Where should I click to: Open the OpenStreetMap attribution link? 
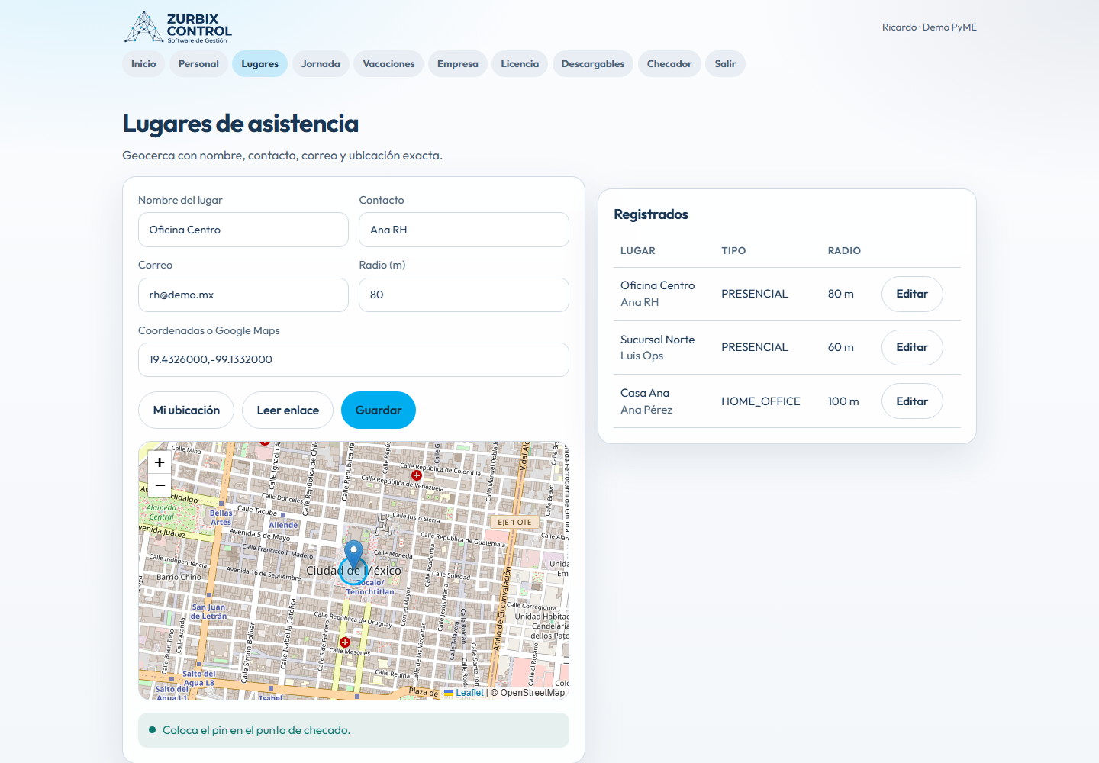(533, 693)
